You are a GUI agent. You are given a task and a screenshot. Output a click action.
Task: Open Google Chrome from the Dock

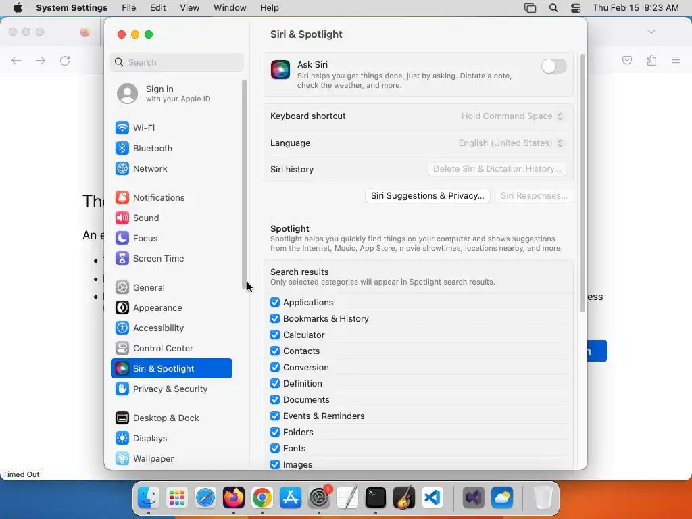[262, 498]
